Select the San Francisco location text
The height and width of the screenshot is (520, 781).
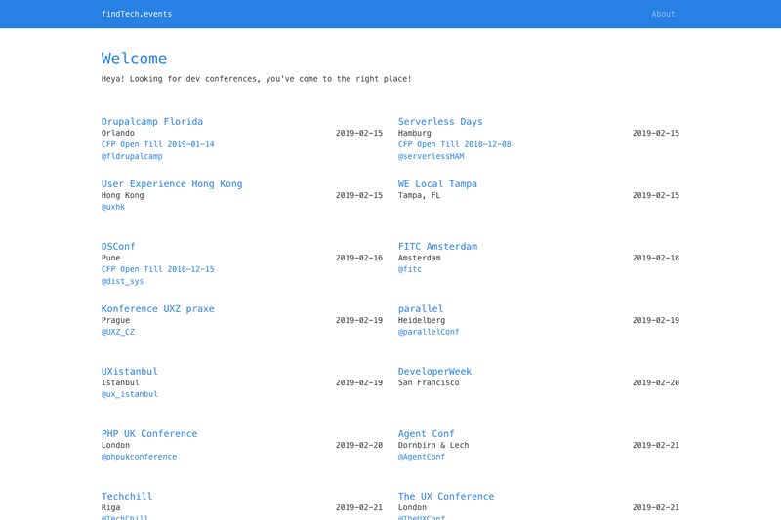pos(429,382)
